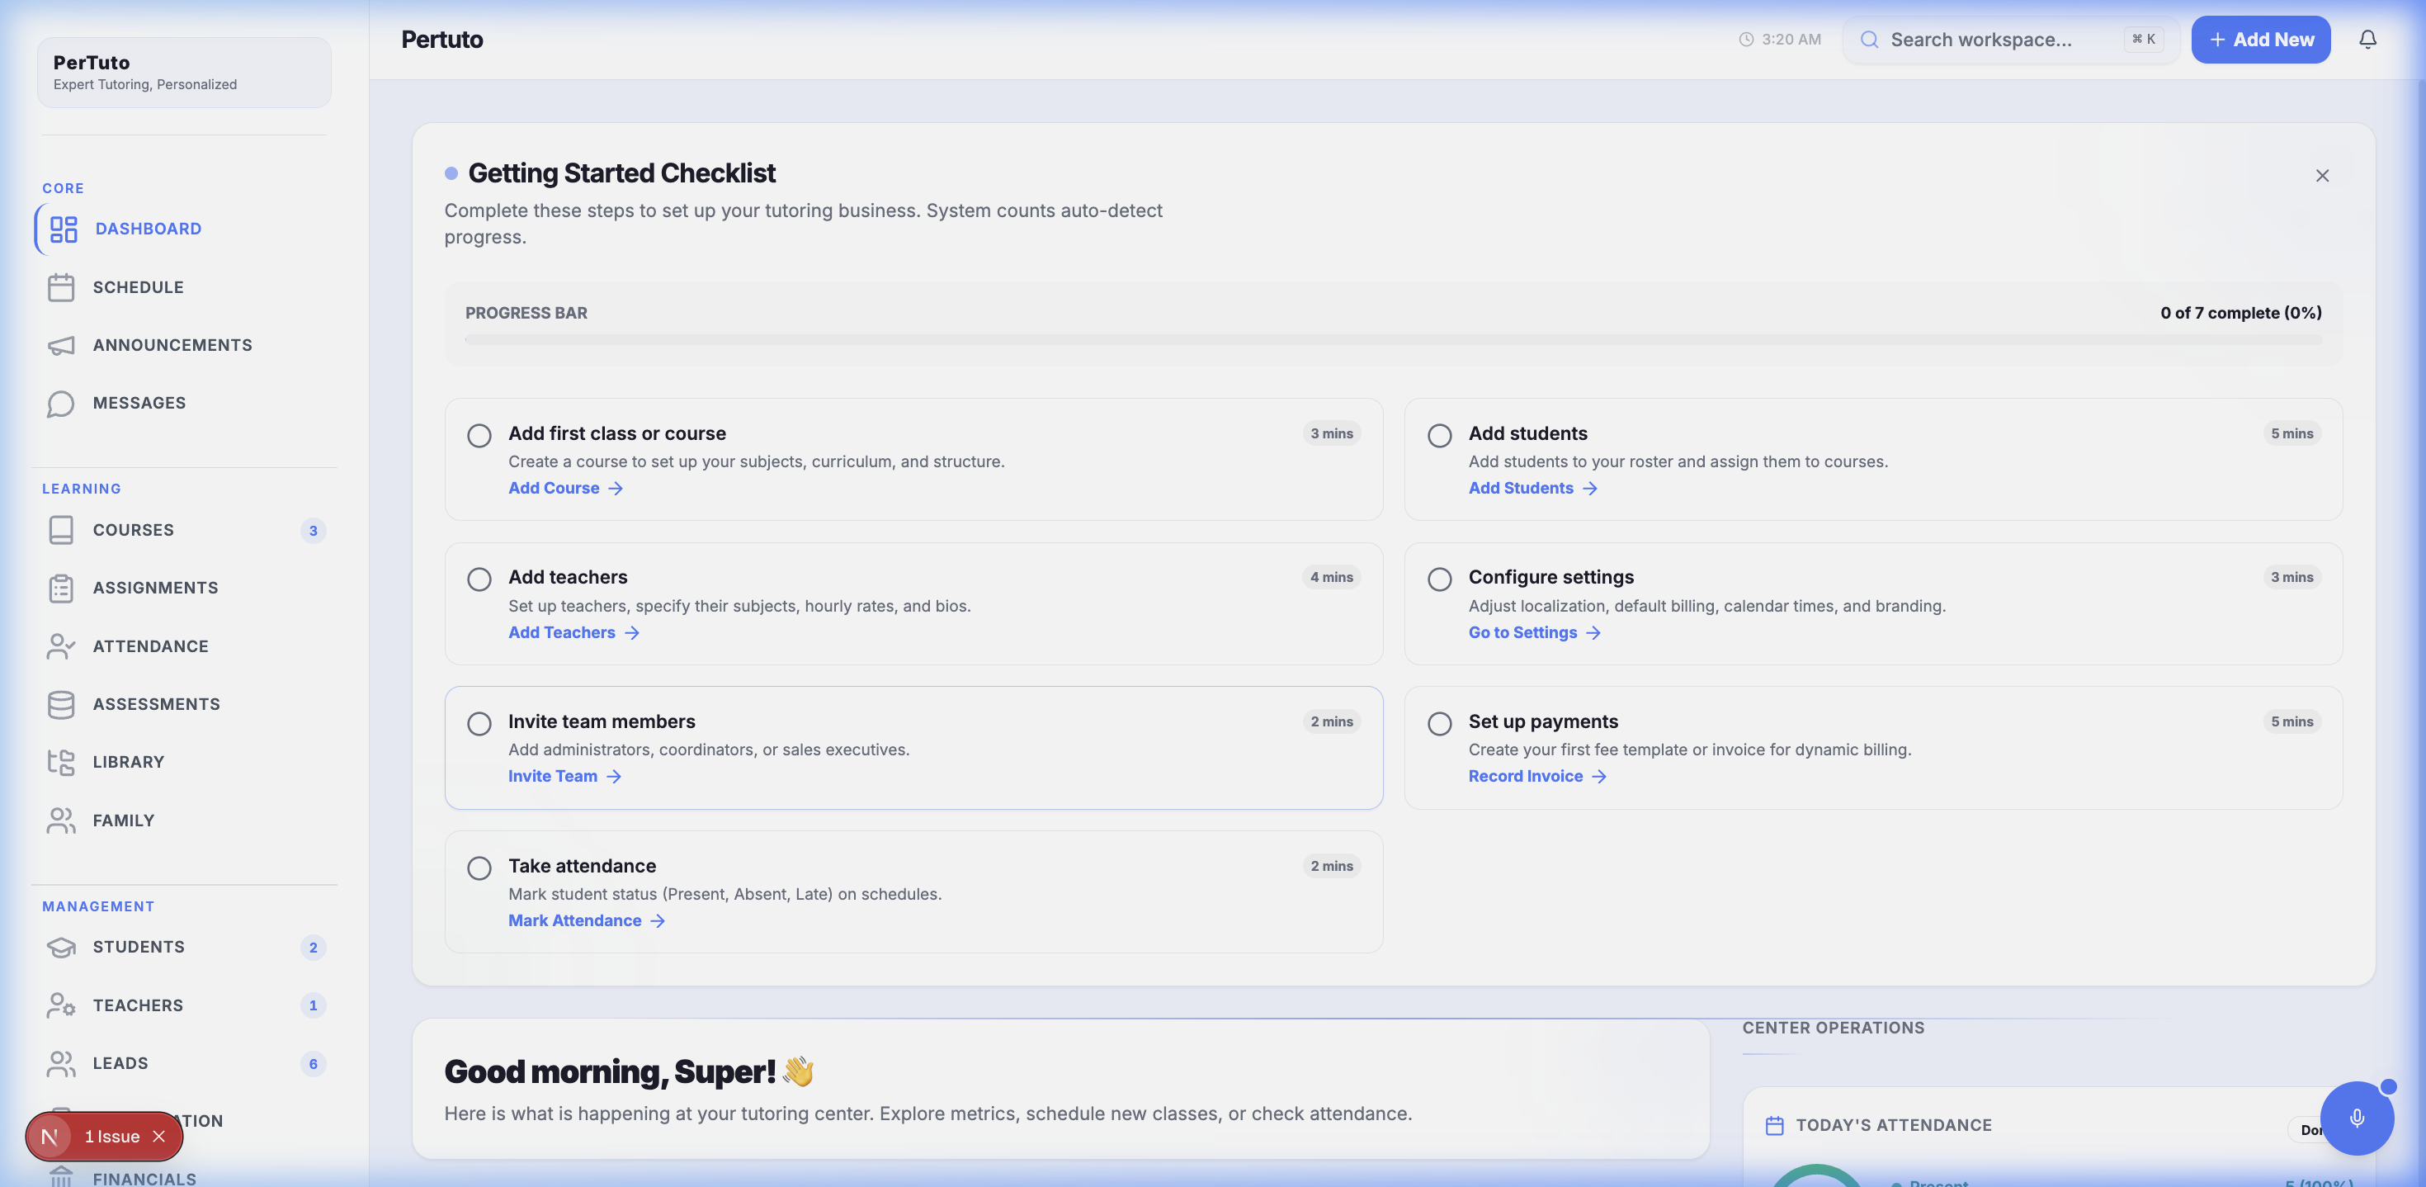
Task: Click the Add New button
Action: (x=2260, y=40)
